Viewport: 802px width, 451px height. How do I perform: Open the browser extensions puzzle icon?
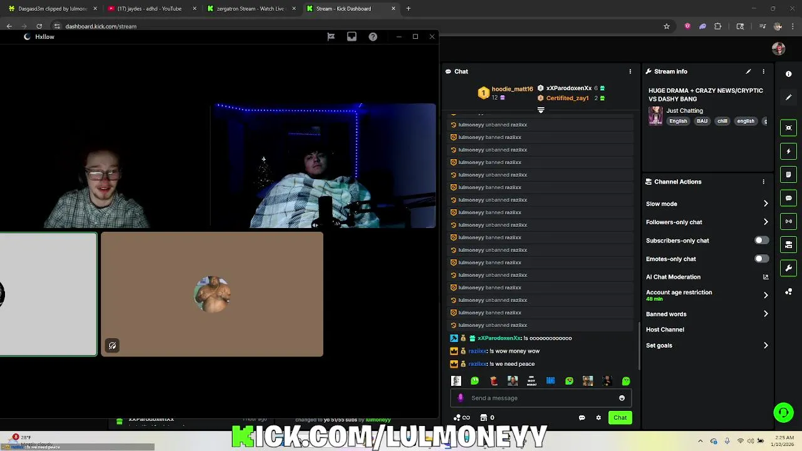point(718,26)
